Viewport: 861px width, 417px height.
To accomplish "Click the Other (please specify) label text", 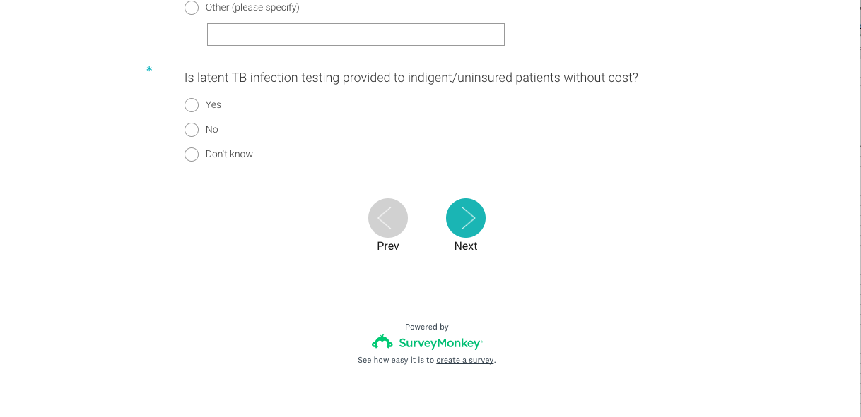I will (252, 8).
